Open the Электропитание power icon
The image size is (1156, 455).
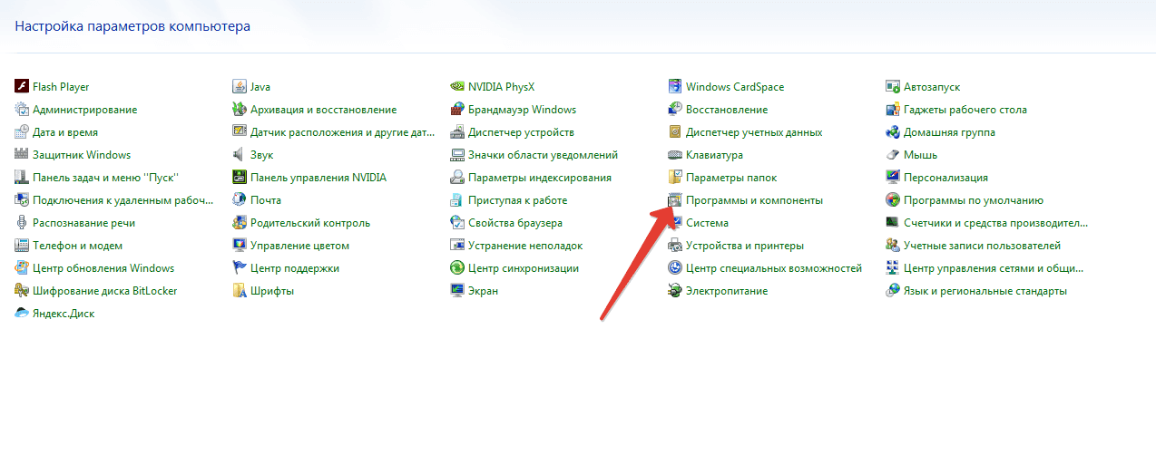click(x=675, y=291)
